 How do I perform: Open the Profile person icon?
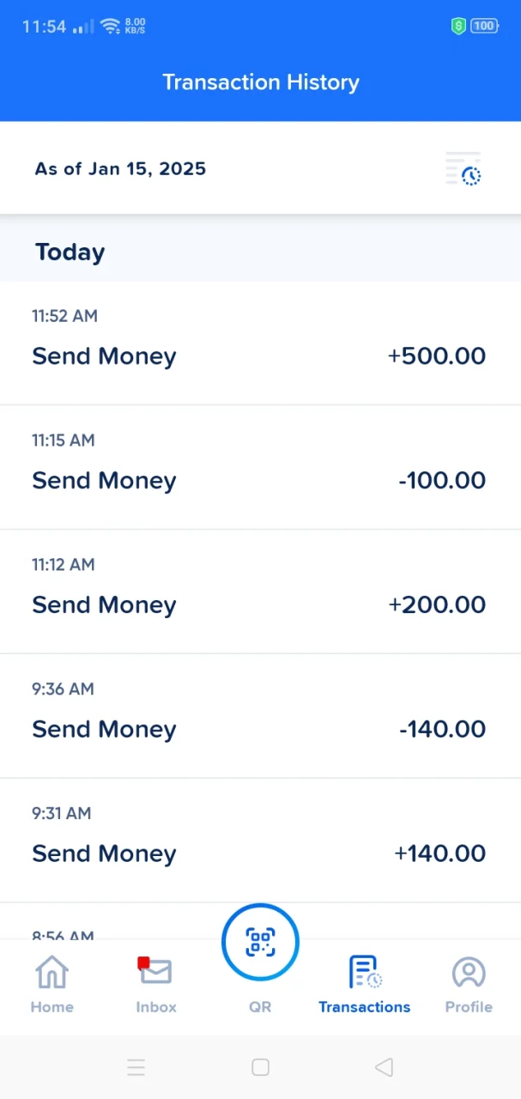click(469, 972)
